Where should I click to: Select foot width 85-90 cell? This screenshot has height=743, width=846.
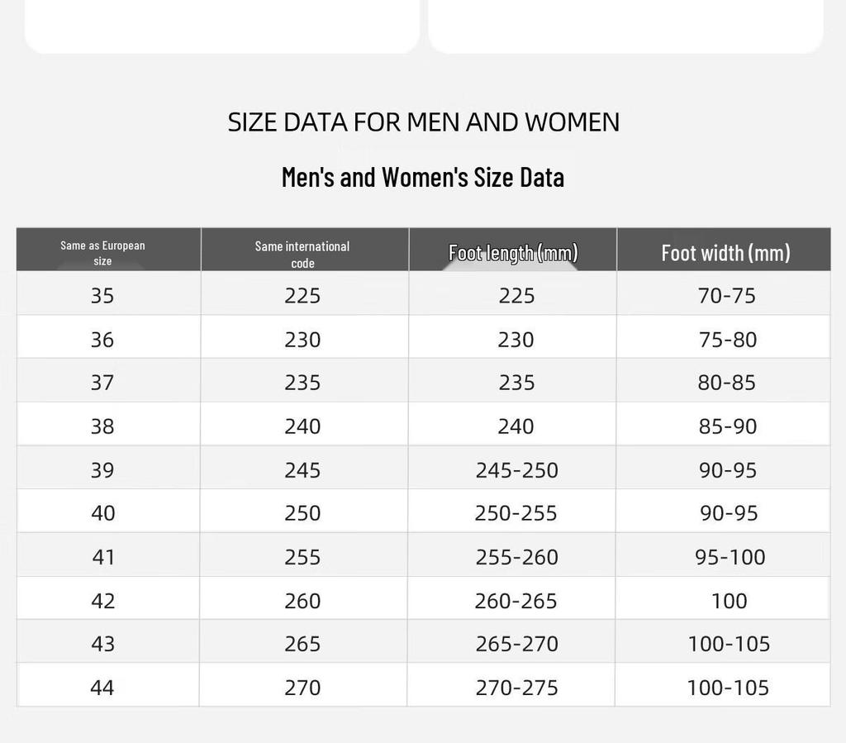tap(728, 426)
